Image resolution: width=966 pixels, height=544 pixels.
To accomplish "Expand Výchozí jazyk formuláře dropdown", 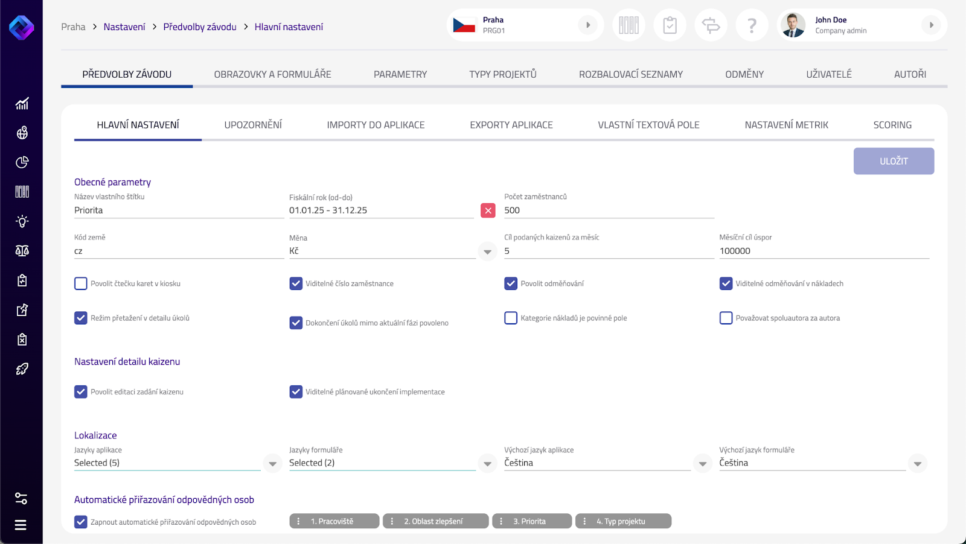I will [917, 464].
